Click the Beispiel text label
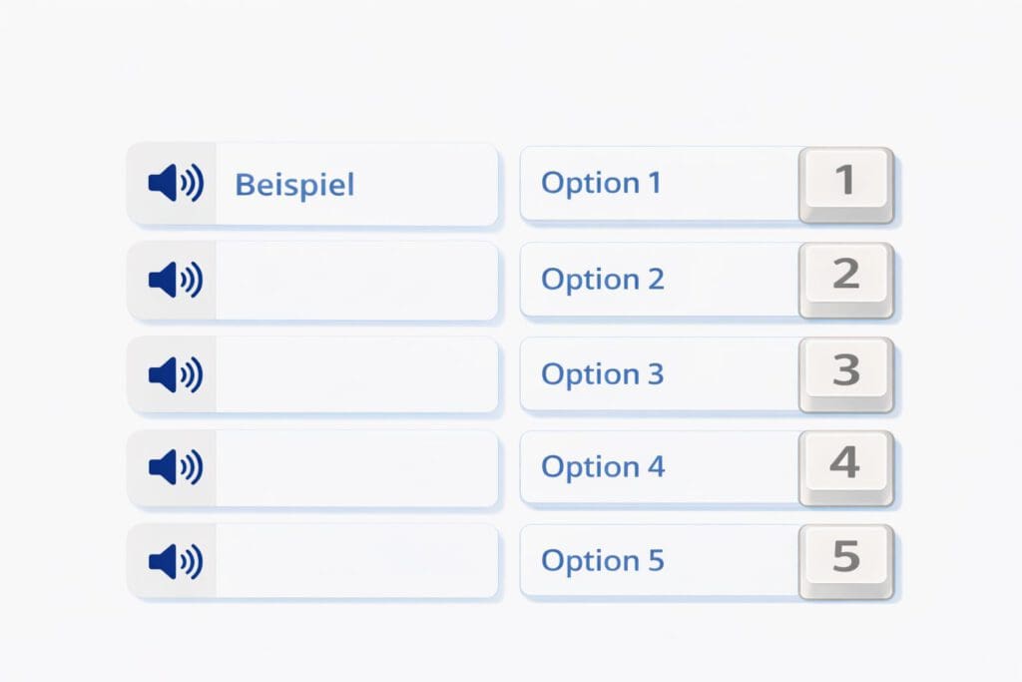 click(x=294, y=185)
